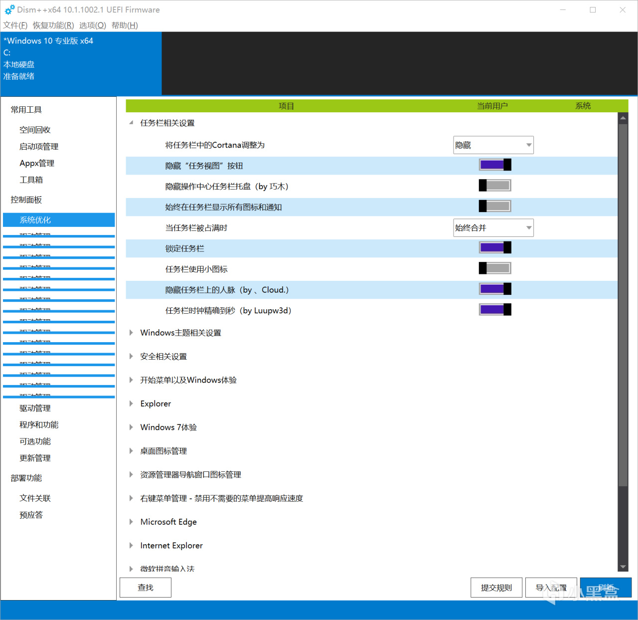The width and height of the screenshot is (638, 620).
Task: Click the 系统 column header
Action: click(x=583, y=106)
